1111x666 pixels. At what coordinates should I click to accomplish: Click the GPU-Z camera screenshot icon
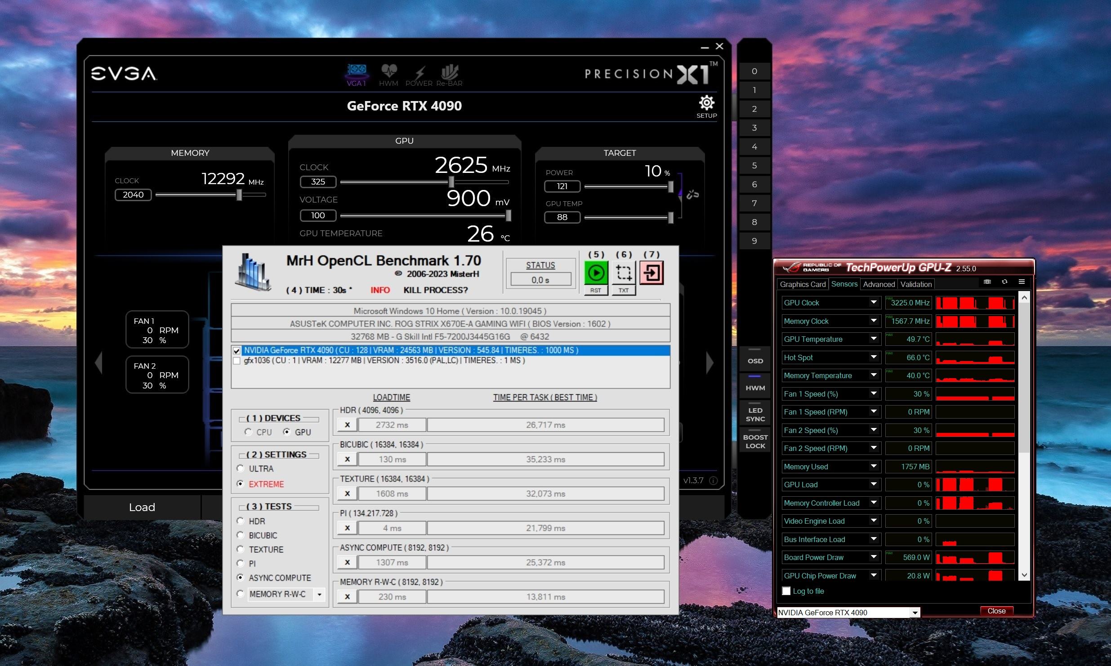coord(987,282)
